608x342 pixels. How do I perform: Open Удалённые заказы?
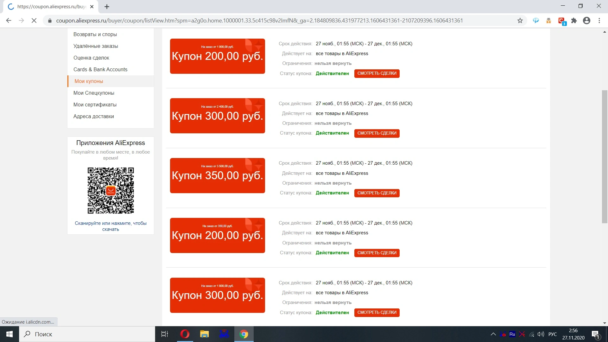[96, 46]
